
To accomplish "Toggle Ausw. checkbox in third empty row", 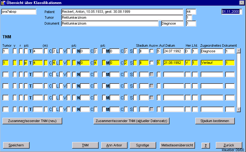I will click(x=152, y=74).
